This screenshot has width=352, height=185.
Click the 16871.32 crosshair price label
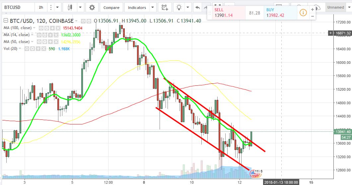[343, 33]
